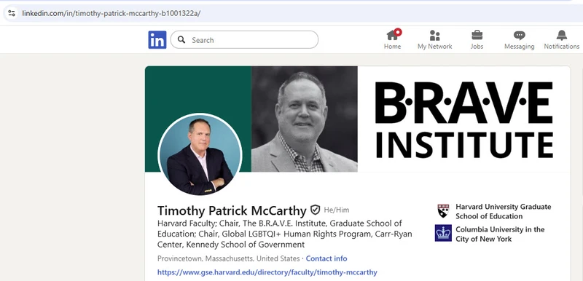The height and width of the screenshot is (281, 583).
Task: Click the My Network label
Action: [434, 47]
